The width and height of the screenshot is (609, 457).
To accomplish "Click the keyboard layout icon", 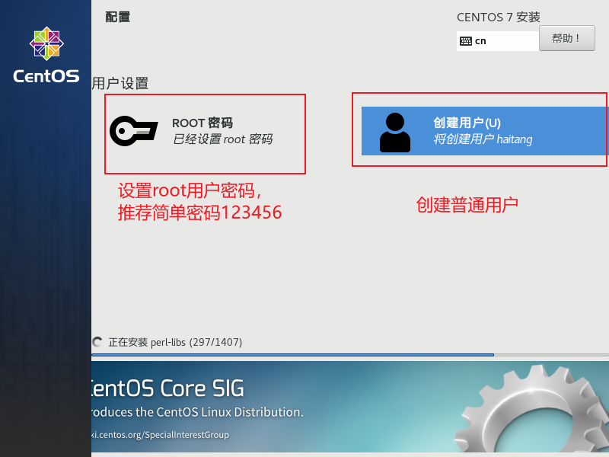I will (466, 41).
